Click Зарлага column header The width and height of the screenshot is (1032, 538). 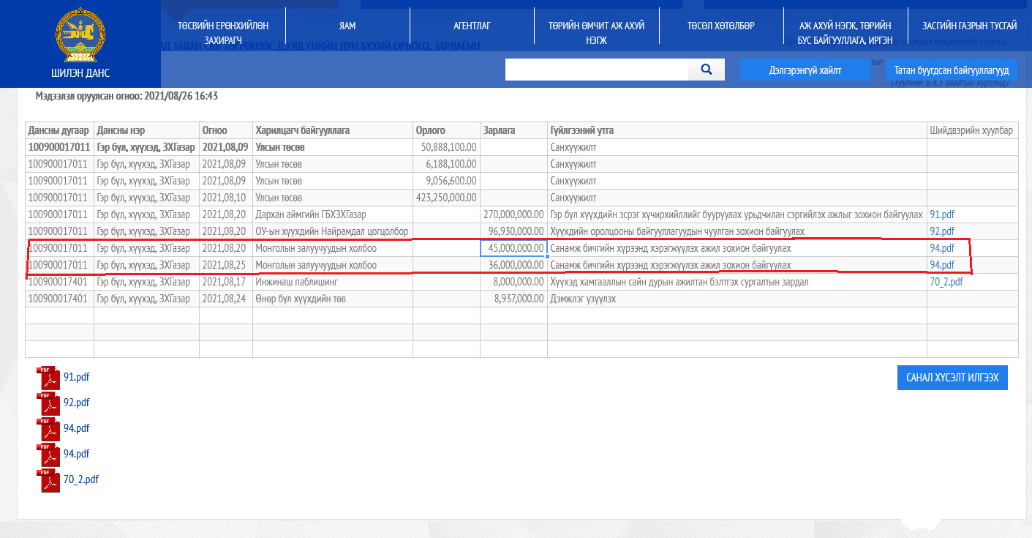(x=513, y=130)
